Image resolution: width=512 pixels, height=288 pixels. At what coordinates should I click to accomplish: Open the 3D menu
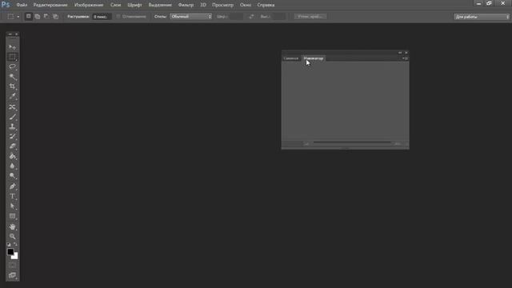203,5
